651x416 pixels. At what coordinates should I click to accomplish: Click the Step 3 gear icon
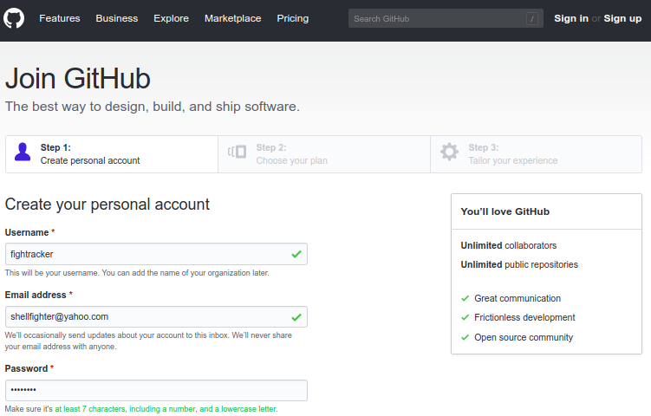(x=449, y=152)
